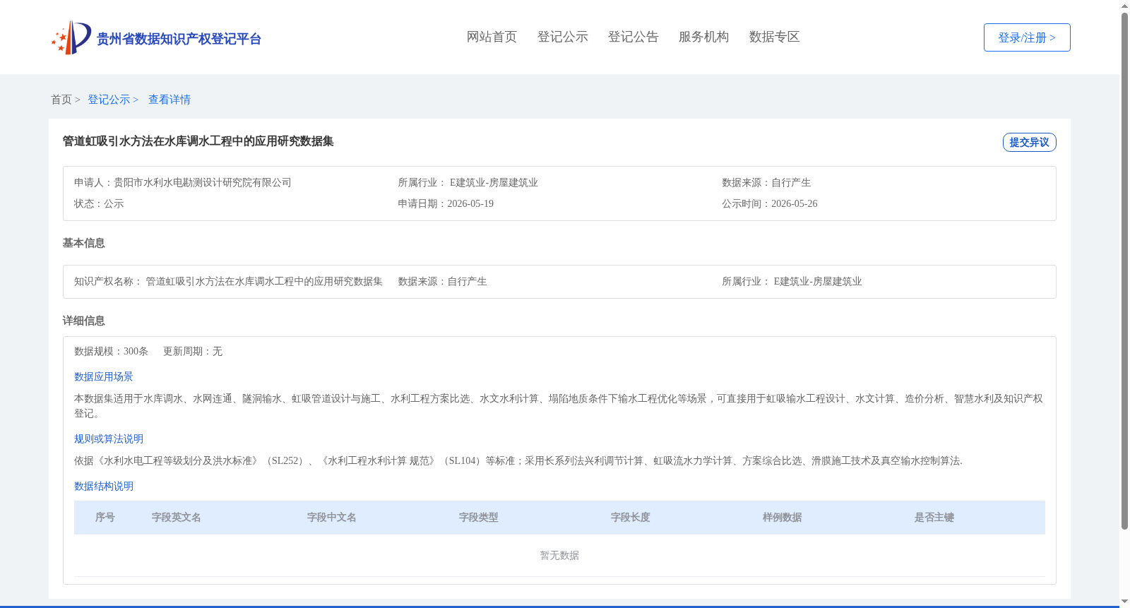The height and width of the screenshot is (608, 1130).
Task: Go to 登记公示 in the navigation
Action: coord(562,37)
